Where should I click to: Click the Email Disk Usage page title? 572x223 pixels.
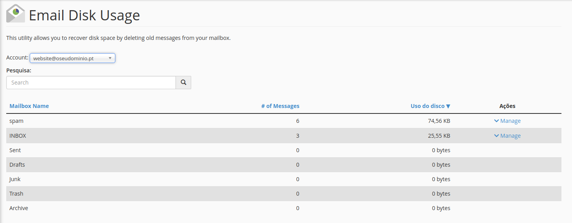coord(84,15)
